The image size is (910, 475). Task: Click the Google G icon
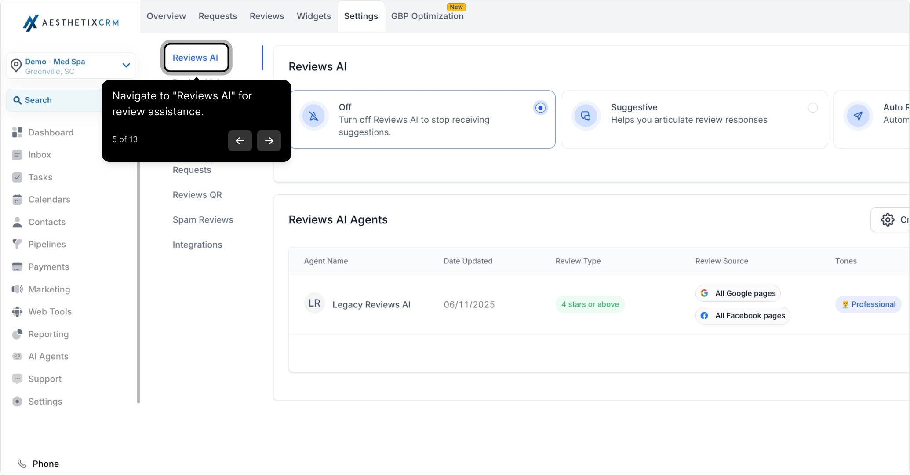[x=704, y=293]
